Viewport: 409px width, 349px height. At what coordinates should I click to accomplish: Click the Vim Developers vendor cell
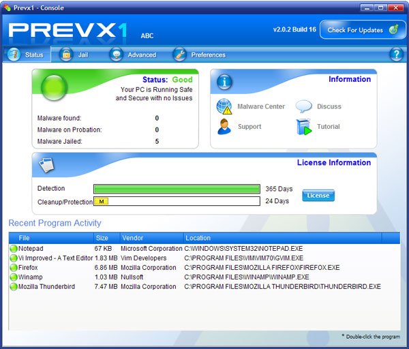point(143,258)
